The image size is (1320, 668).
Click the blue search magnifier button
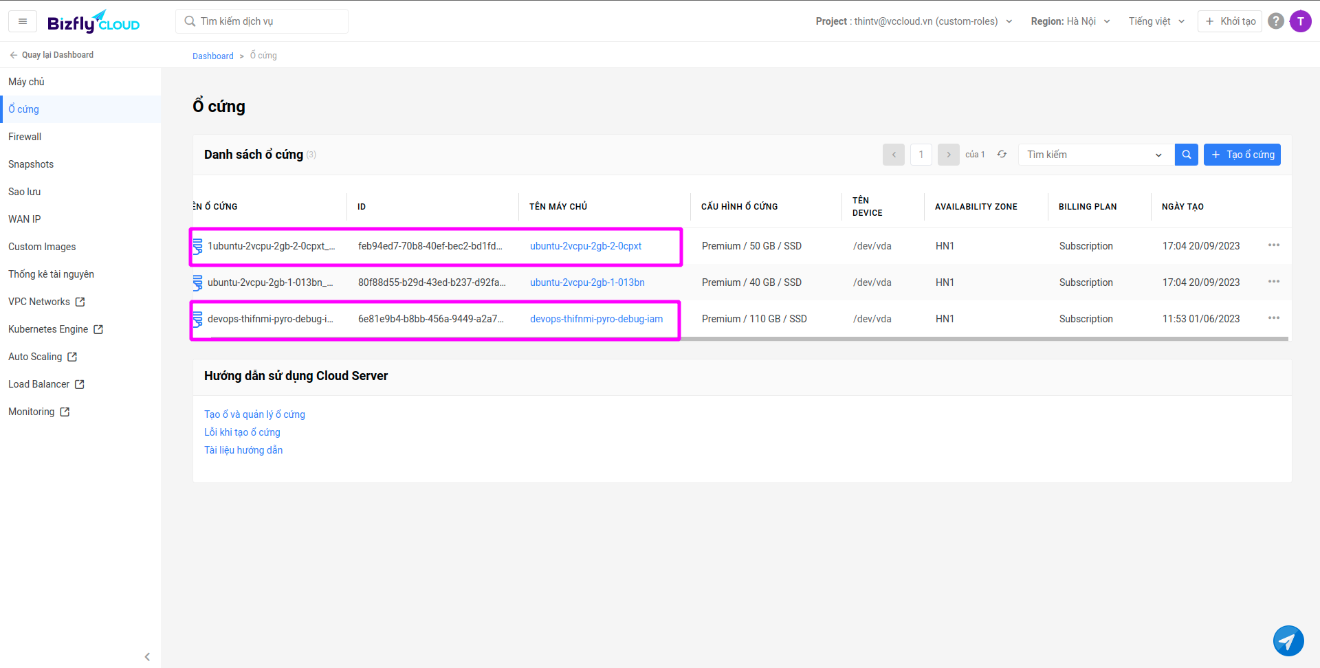coord(1186,155)
